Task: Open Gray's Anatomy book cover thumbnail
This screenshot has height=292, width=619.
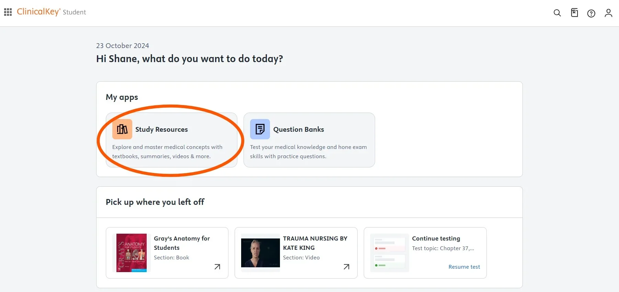Action: coord(132,253)
